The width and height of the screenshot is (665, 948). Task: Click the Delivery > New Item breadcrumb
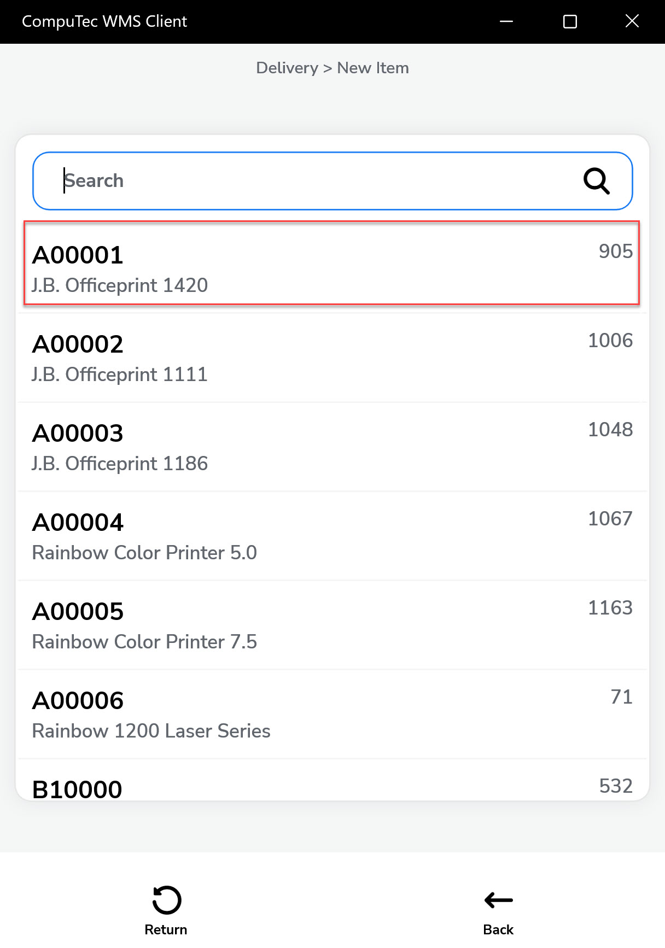click(x=332, y=68)
